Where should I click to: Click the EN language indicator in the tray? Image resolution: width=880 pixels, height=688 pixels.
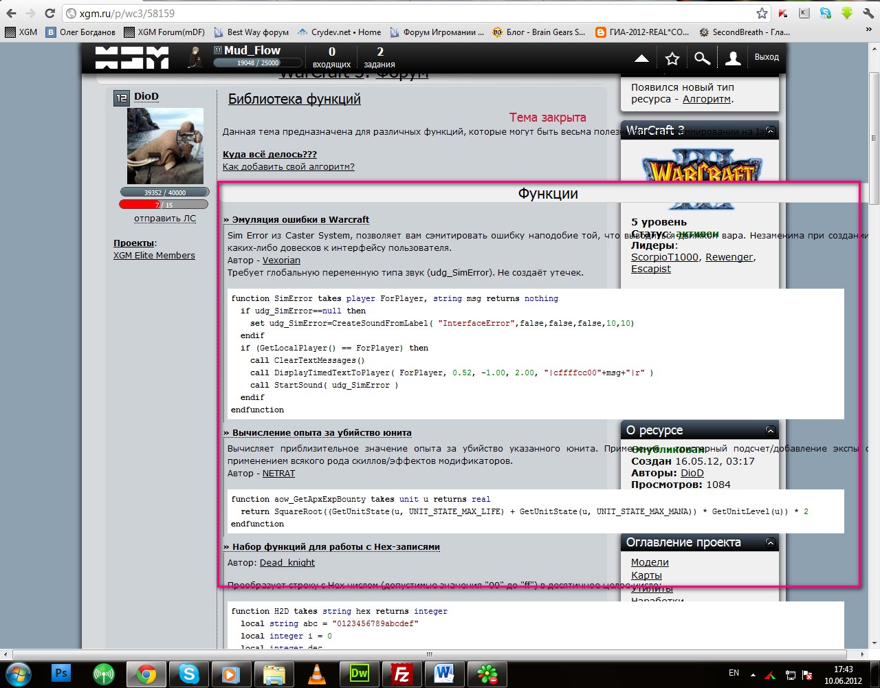point(734,672)
